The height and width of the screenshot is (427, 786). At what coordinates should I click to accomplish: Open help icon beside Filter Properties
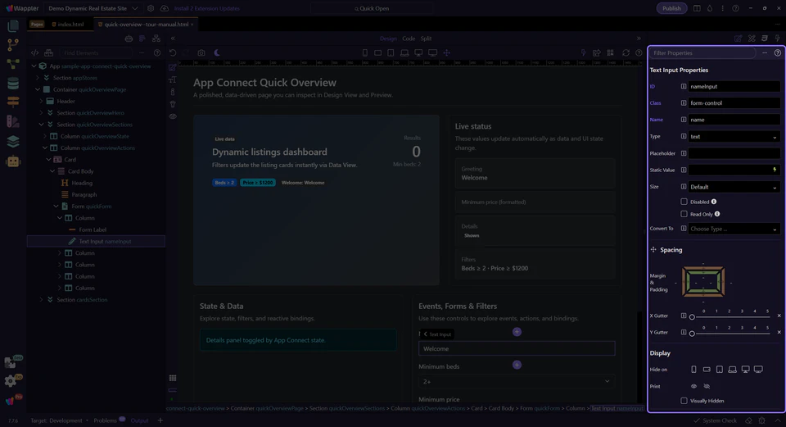(x=778, y=52)
